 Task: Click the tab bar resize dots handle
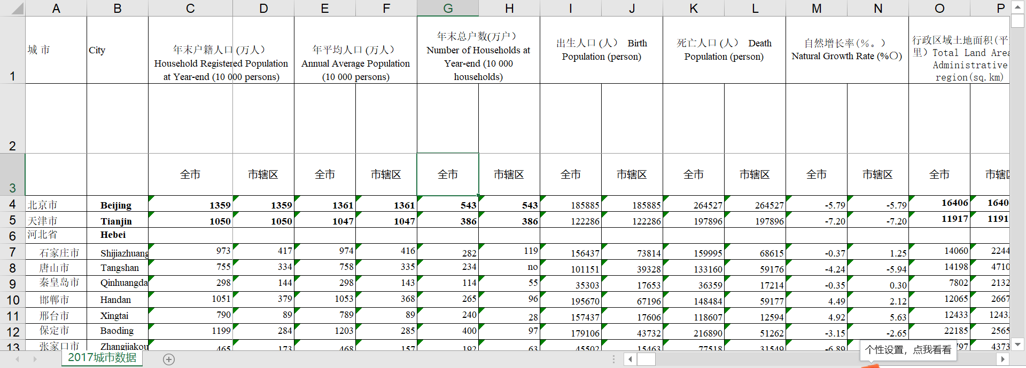coord(613,359)
